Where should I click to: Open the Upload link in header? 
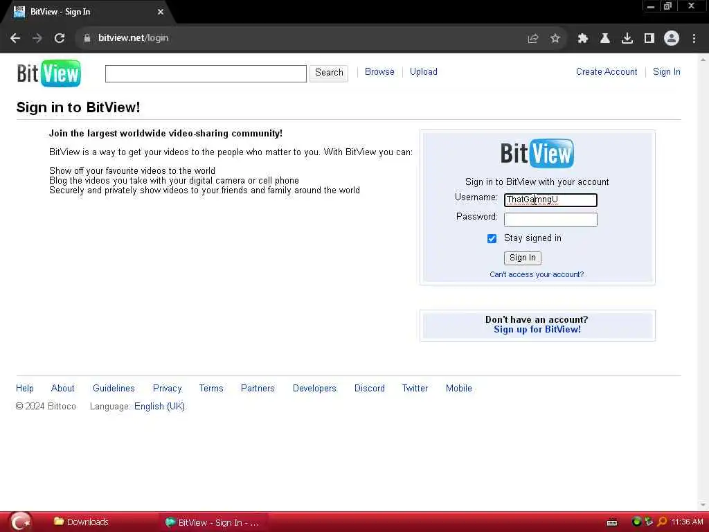pyautogui.click(x=423, y=72)
